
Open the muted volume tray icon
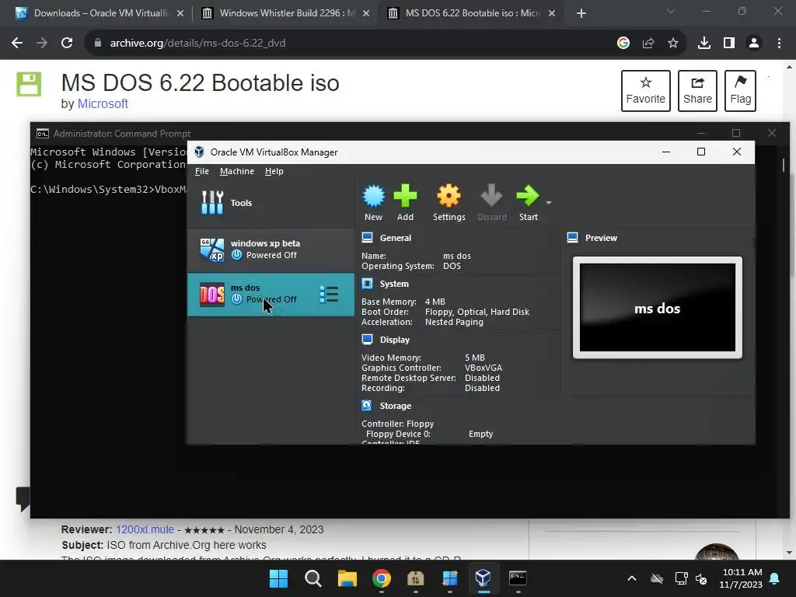[701, 578]
